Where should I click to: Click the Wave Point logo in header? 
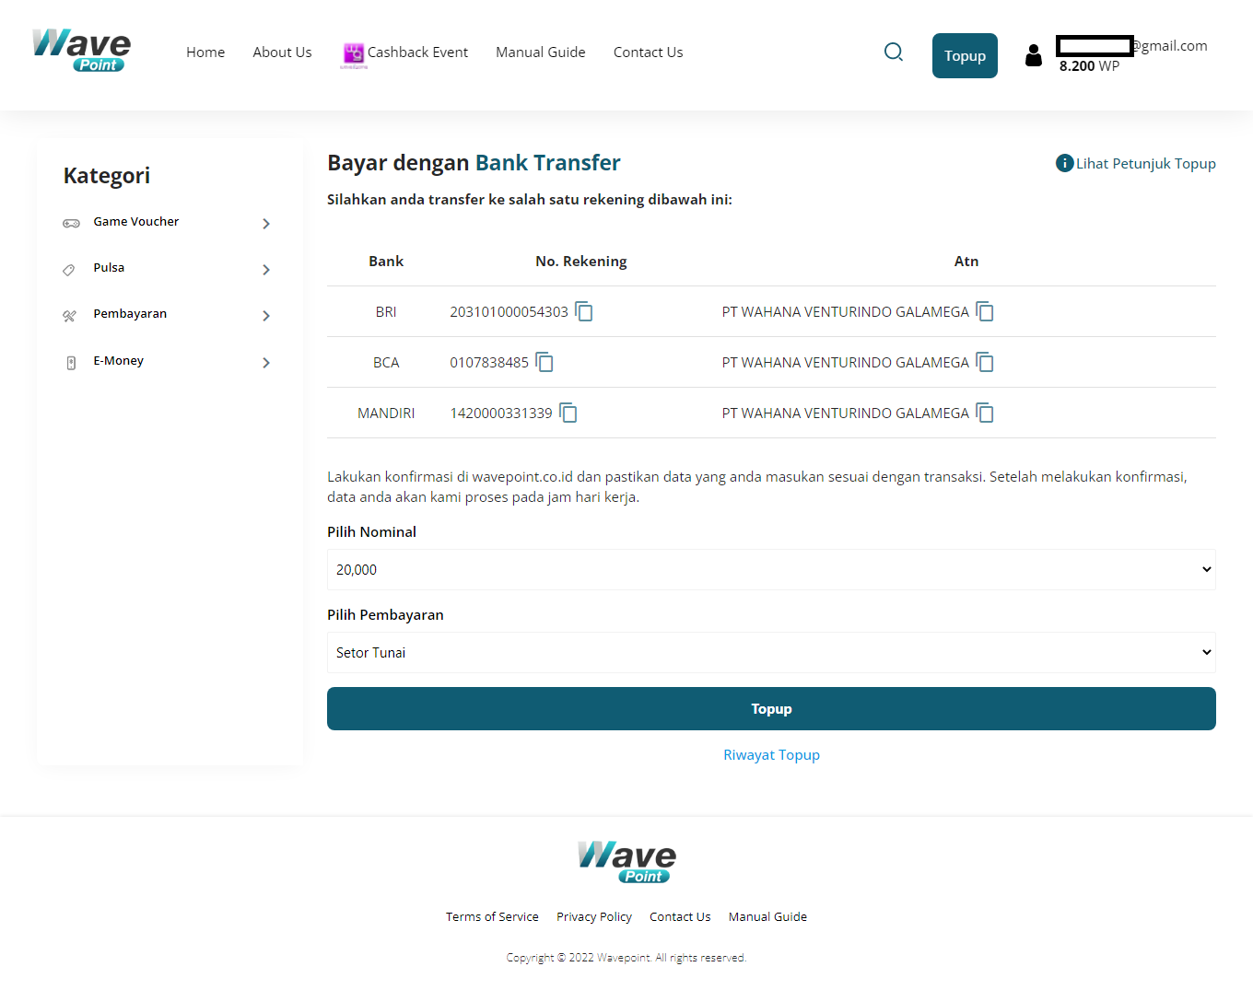coord(81,51)
